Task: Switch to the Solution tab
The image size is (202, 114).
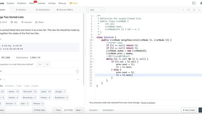Action: click(21, 10)
